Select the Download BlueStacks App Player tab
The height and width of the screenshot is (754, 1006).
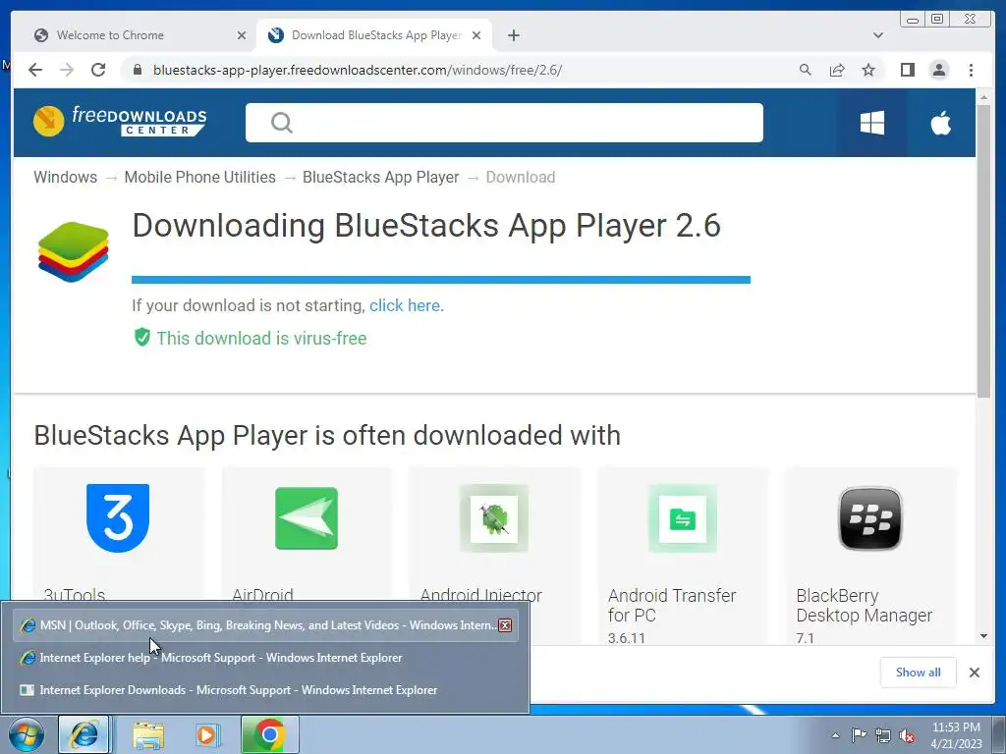click(375, 35)
